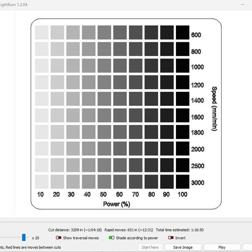
Task: Enable the Invert toggle
Action: (x=171, y=238)
